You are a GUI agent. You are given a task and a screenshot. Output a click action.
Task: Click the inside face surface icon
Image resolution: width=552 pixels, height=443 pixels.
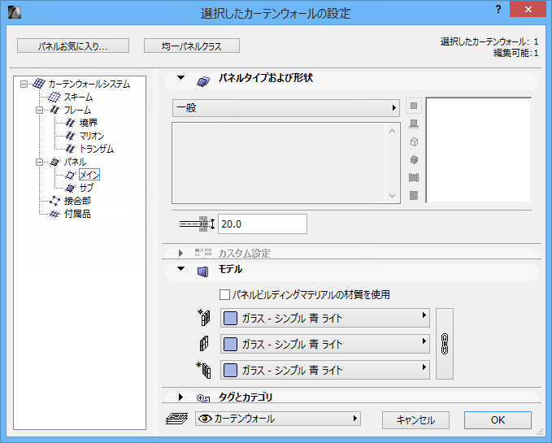click(204, 370)
